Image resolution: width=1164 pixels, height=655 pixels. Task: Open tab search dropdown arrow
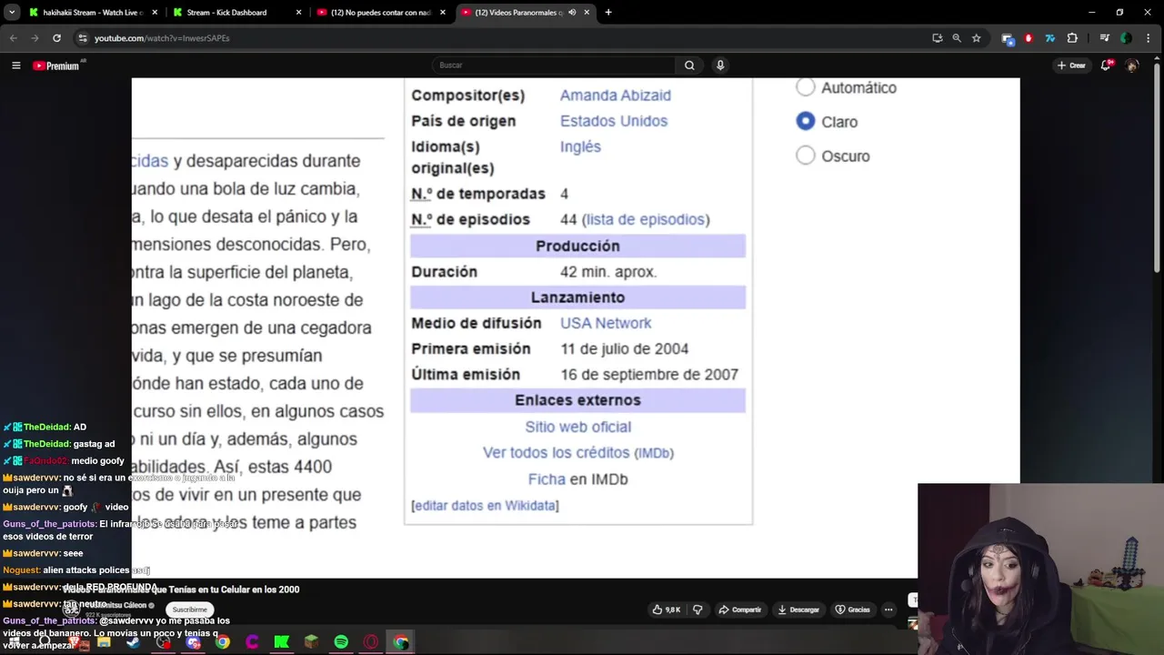pos(12,13)
